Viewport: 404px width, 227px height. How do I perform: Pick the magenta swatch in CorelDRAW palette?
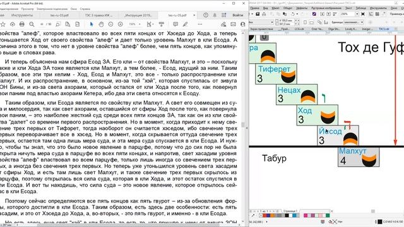click(x=306, y=216)
